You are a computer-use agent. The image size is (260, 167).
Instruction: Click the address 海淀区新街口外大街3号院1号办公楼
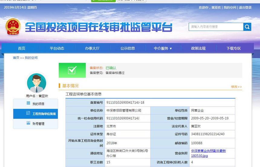[127, 153]
